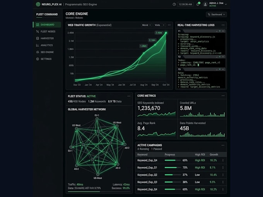Open the Dashboard view dropdown
The height and width of the screenshot is (197, 263).
pyautogui.click(x=216, y=15)
